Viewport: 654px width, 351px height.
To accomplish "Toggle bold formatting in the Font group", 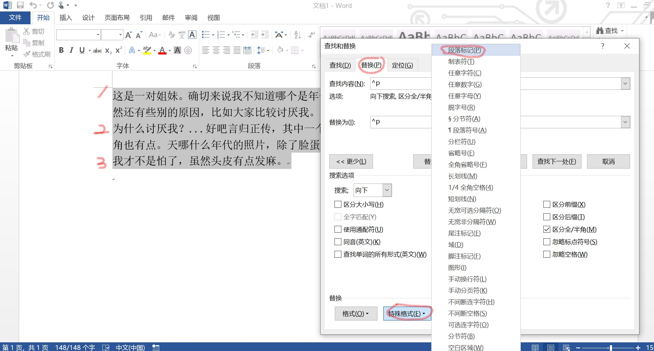I will click(x=61, y=50).
